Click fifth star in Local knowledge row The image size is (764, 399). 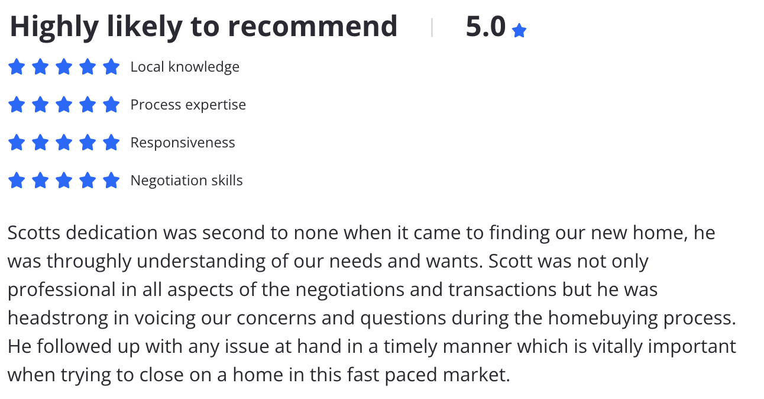111,67
